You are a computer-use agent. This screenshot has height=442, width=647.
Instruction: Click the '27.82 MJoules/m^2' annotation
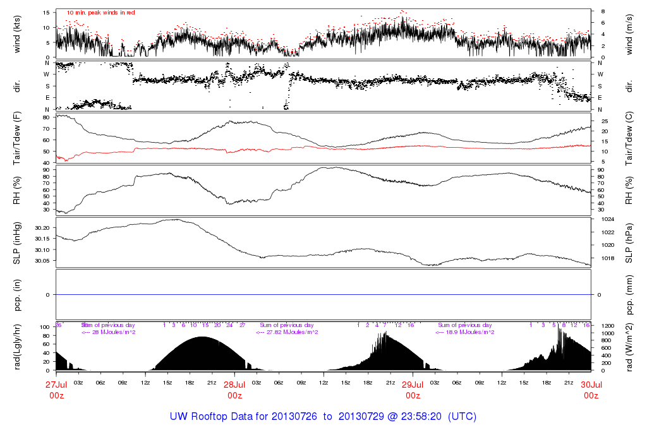291,332
